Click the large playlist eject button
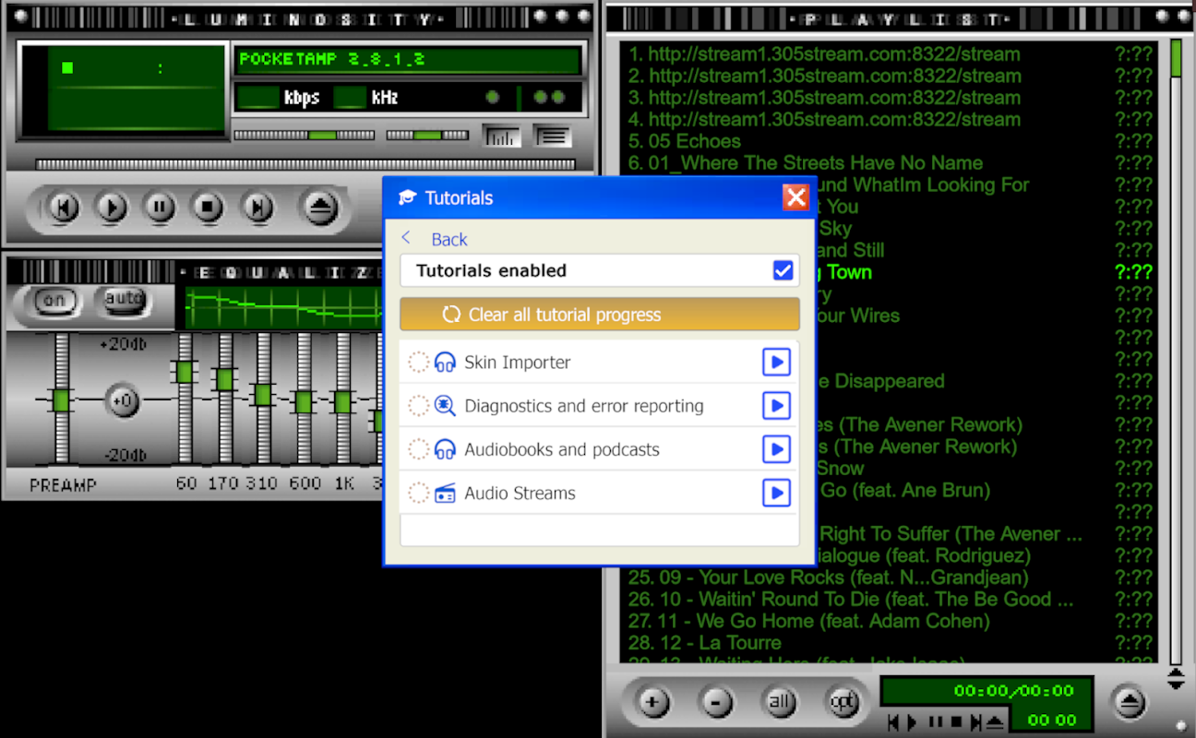1196x738 pixels. [x=1130, y=703]
